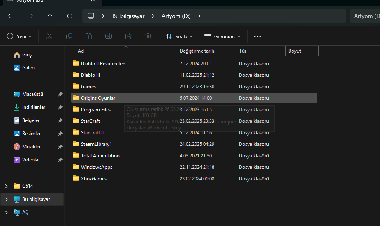Viewport: 380px width, 226px height.
Task: Navigate back with the left arrow
Action: [11, 16]
